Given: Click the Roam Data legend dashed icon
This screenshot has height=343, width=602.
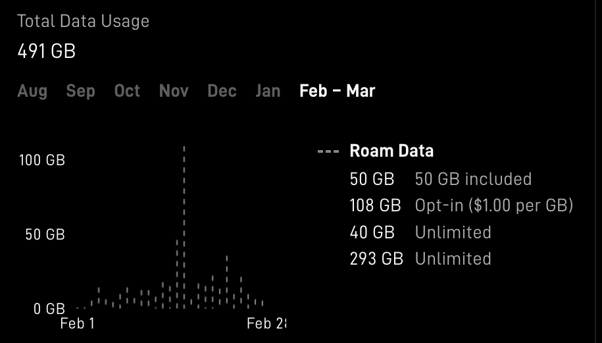Looking at the screenshot, I should [x=328, y=151].
